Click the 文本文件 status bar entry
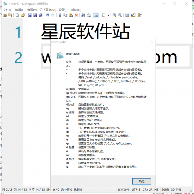 coord(124,190)
